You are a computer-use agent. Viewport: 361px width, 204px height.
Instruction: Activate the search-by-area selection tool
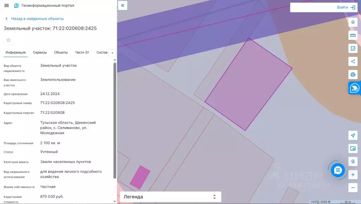[353, 48]
